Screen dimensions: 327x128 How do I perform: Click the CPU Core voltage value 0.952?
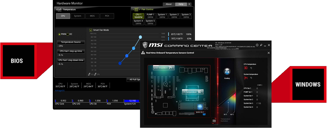(x=63, y=101)
